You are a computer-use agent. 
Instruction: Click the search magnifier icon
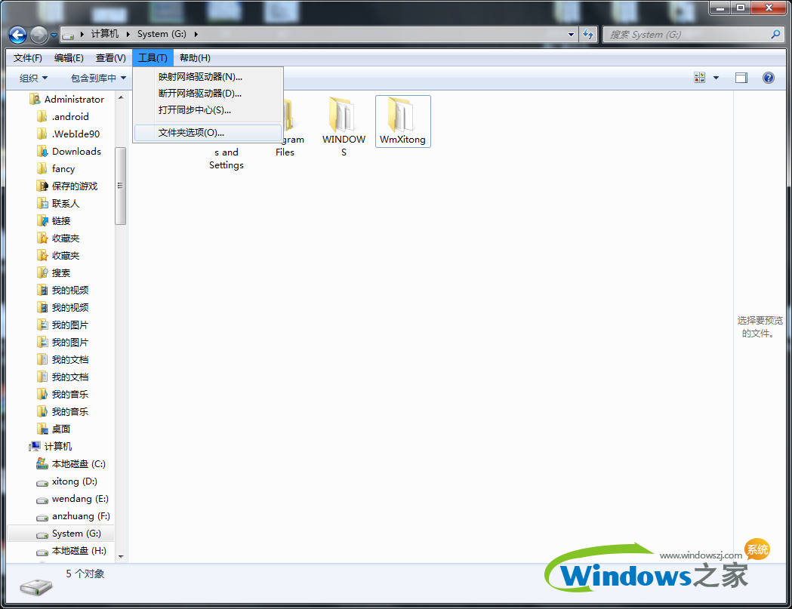click(x=775, y=35)
